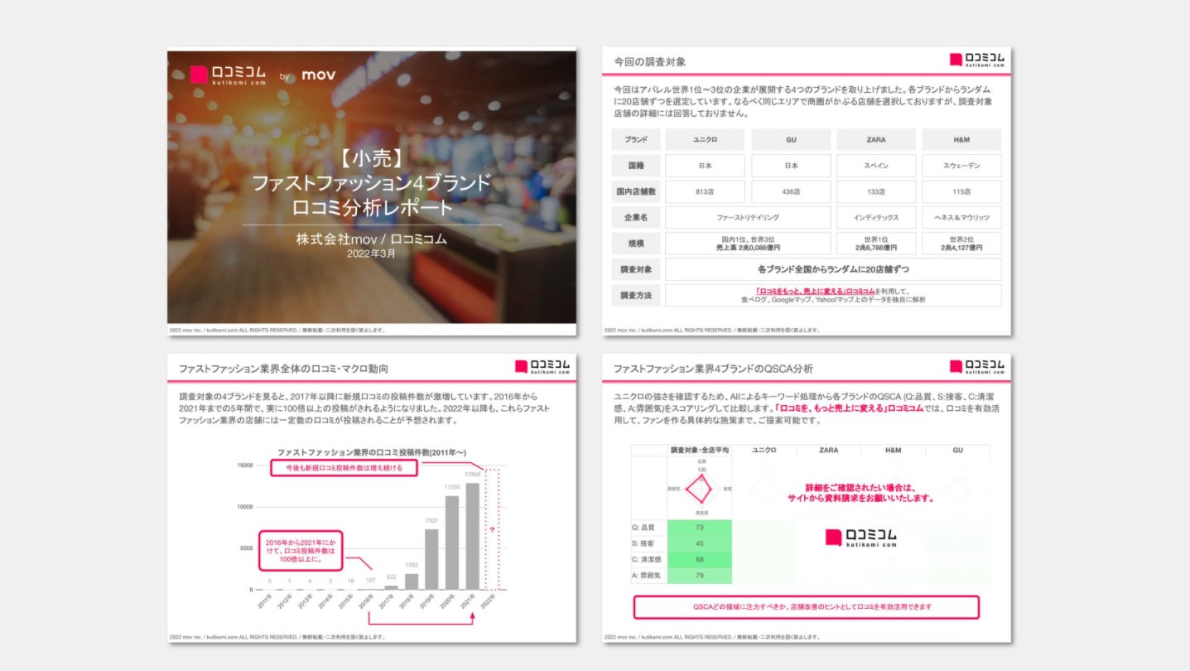Viewport: 1190px width, 671px height.
Task: Click the QSCAどの領域に注力すべきか callout box
Action: point(807,607)
